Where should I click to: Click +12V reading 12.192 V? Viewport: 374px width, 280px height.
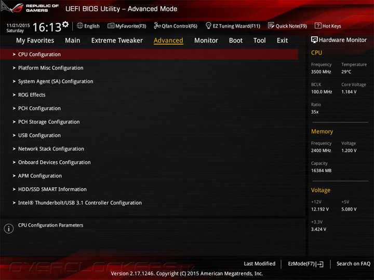pos(320,209)
